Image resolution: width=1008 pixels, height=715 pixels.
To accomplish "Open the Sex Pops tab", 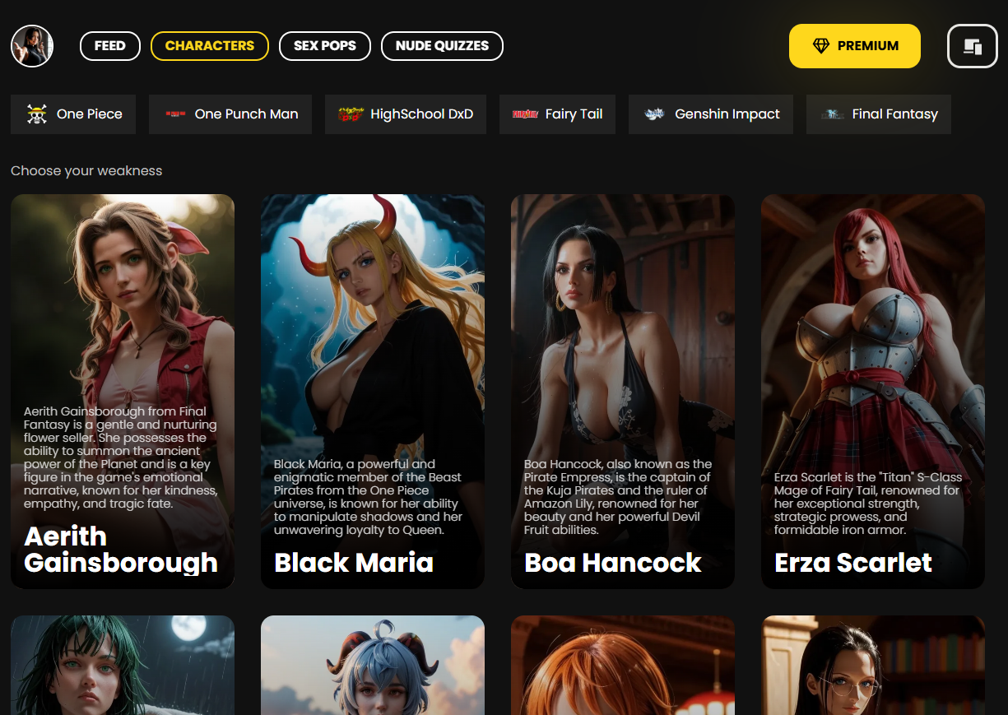I will [x=325, y=46].
